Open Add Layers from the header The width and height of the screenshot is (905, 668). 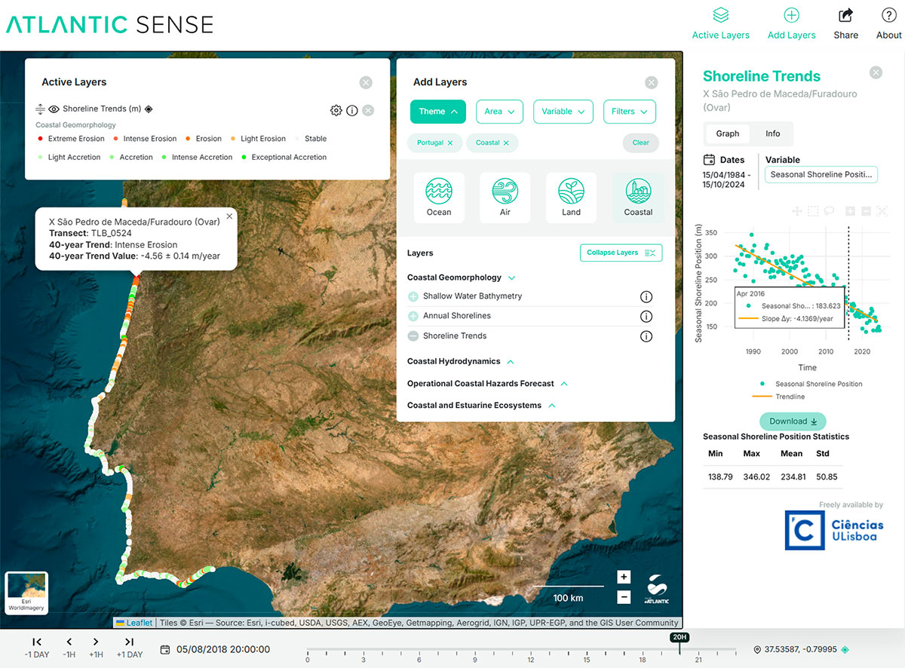coord(791,23)
